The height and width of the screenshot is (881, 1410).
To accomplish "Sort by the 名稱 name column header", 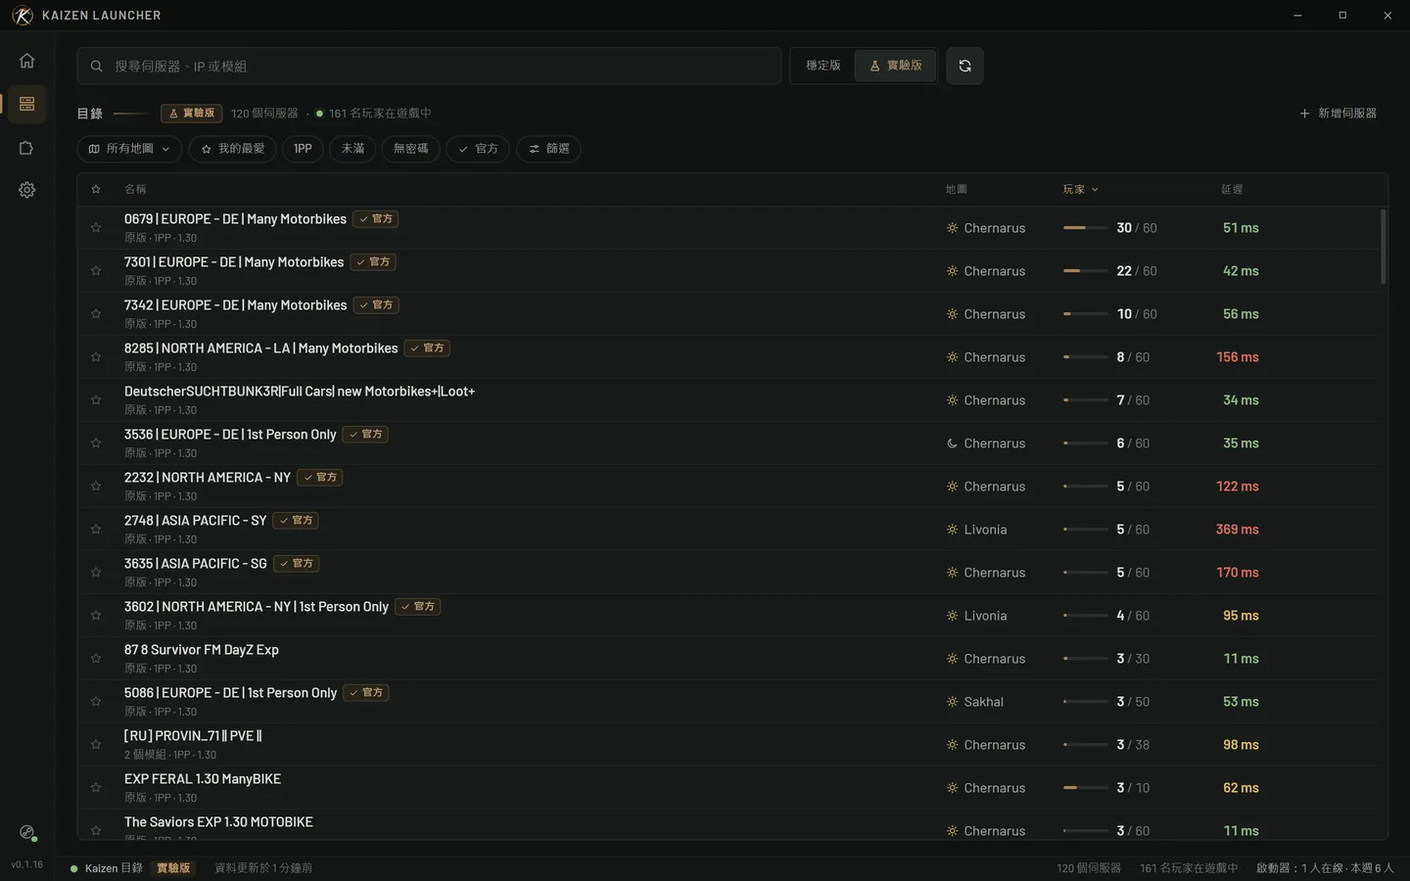I will pyautogui.click(x=135, y=190).
